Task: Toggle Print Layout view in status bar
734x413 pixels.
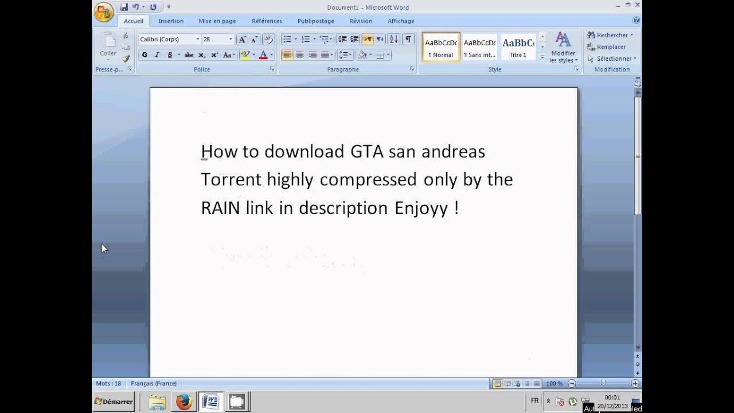Action: [498, 383]
